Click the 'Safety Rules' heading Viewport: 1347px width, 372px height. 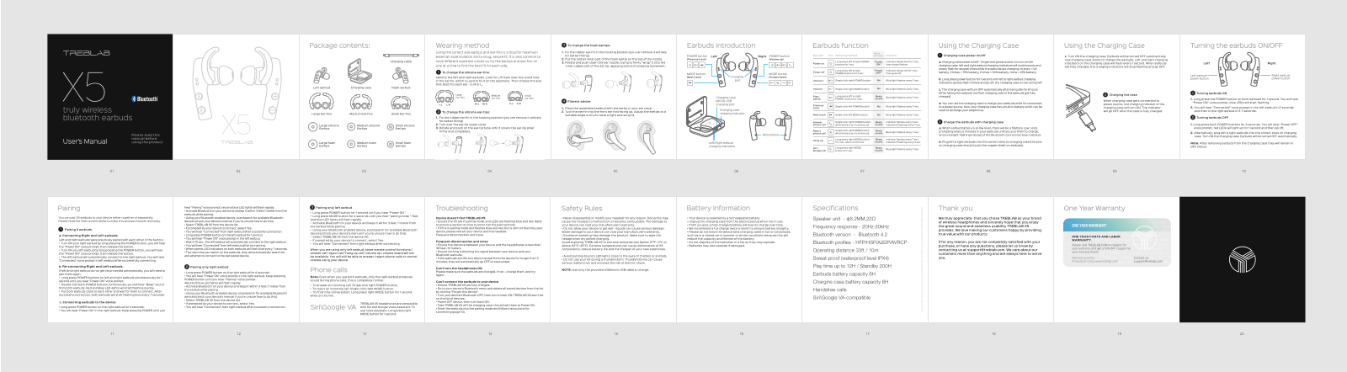(582, 208)
